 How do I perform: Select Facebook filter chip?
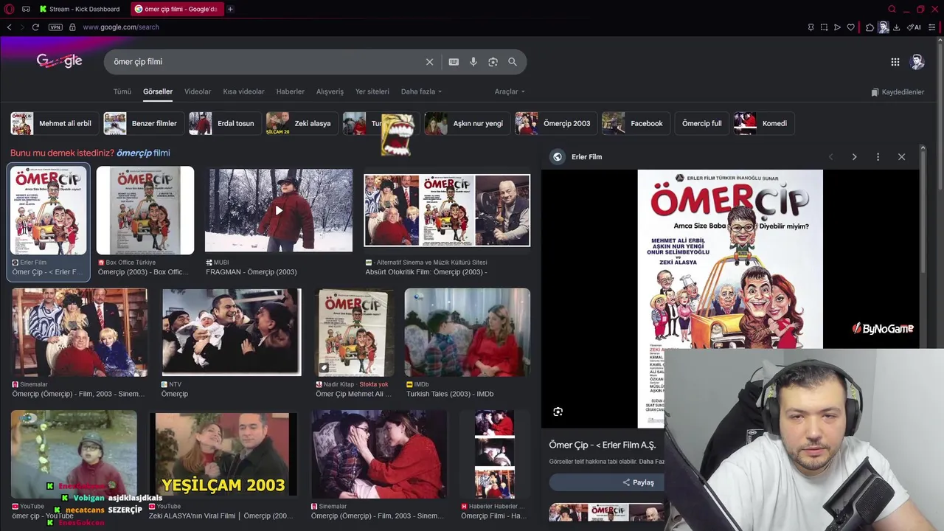(x=635, y=123)
